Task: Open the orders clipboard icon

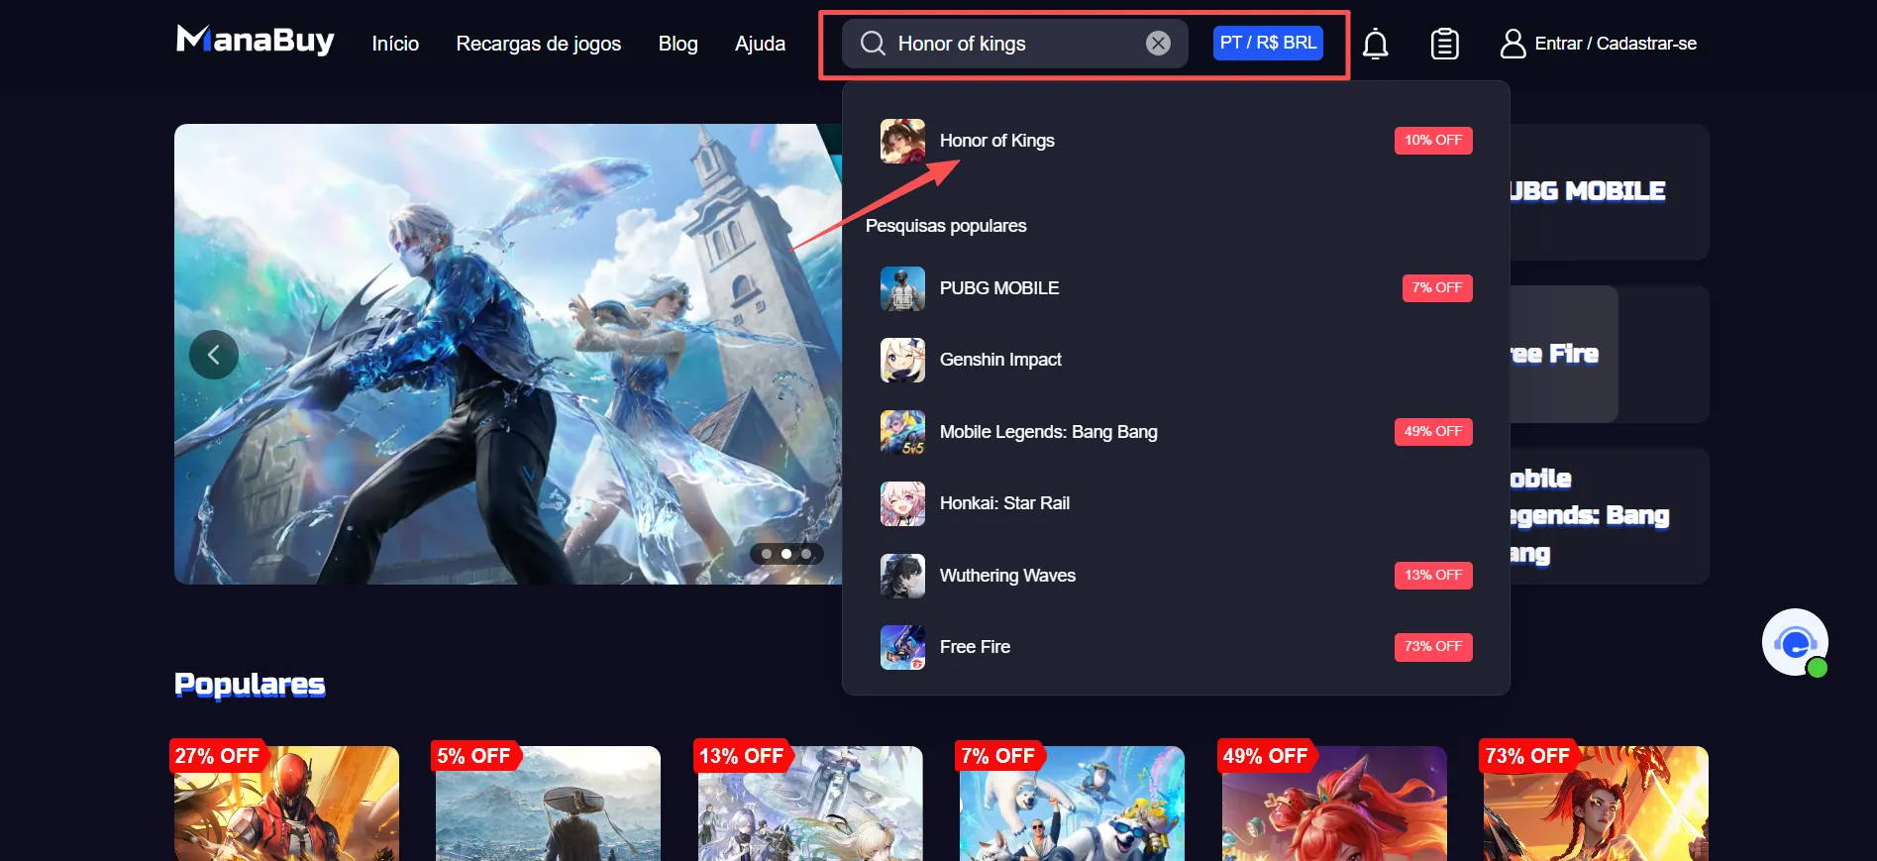Action: click(1445, 44)
